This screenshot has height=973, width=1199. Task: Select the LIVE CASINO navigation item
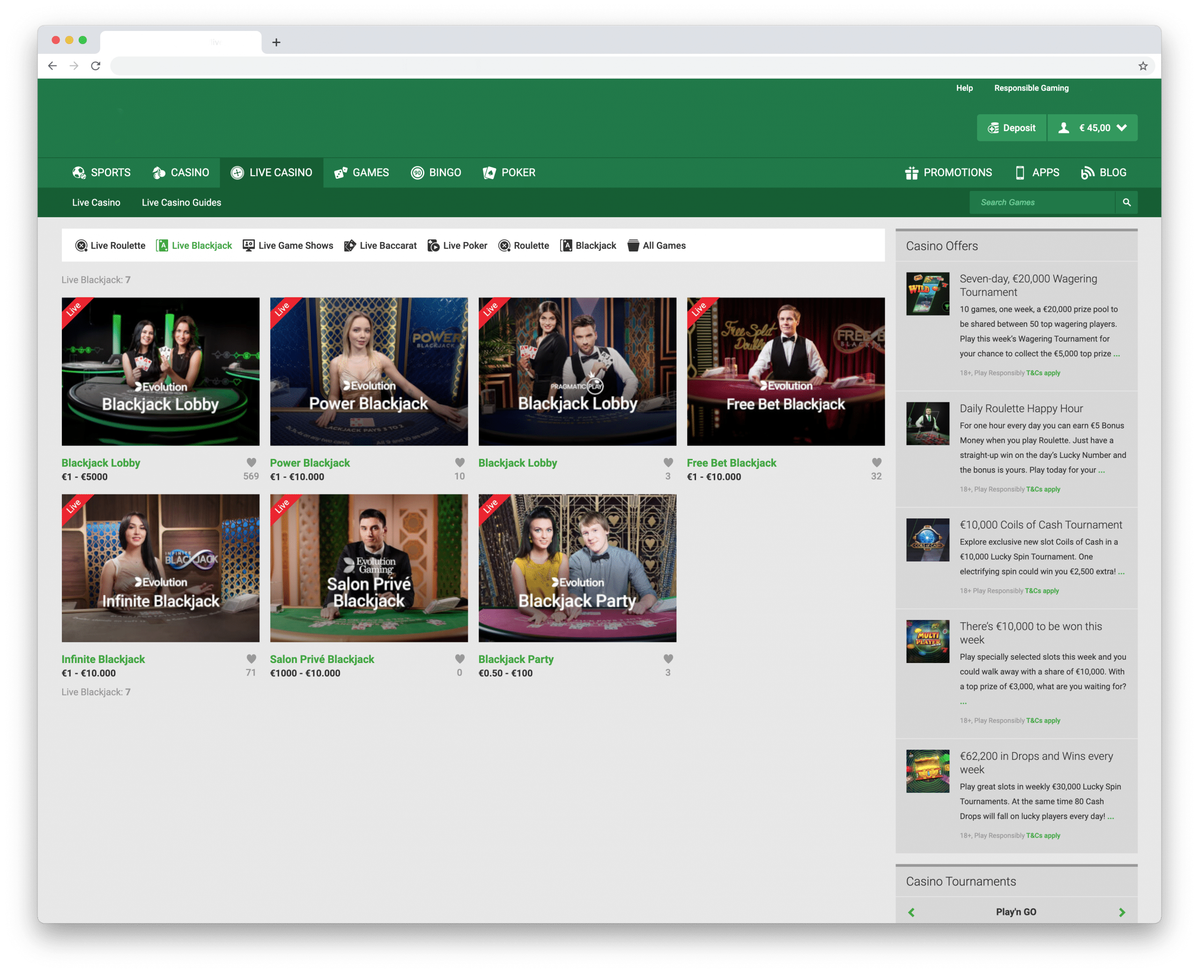coord(271,173)
